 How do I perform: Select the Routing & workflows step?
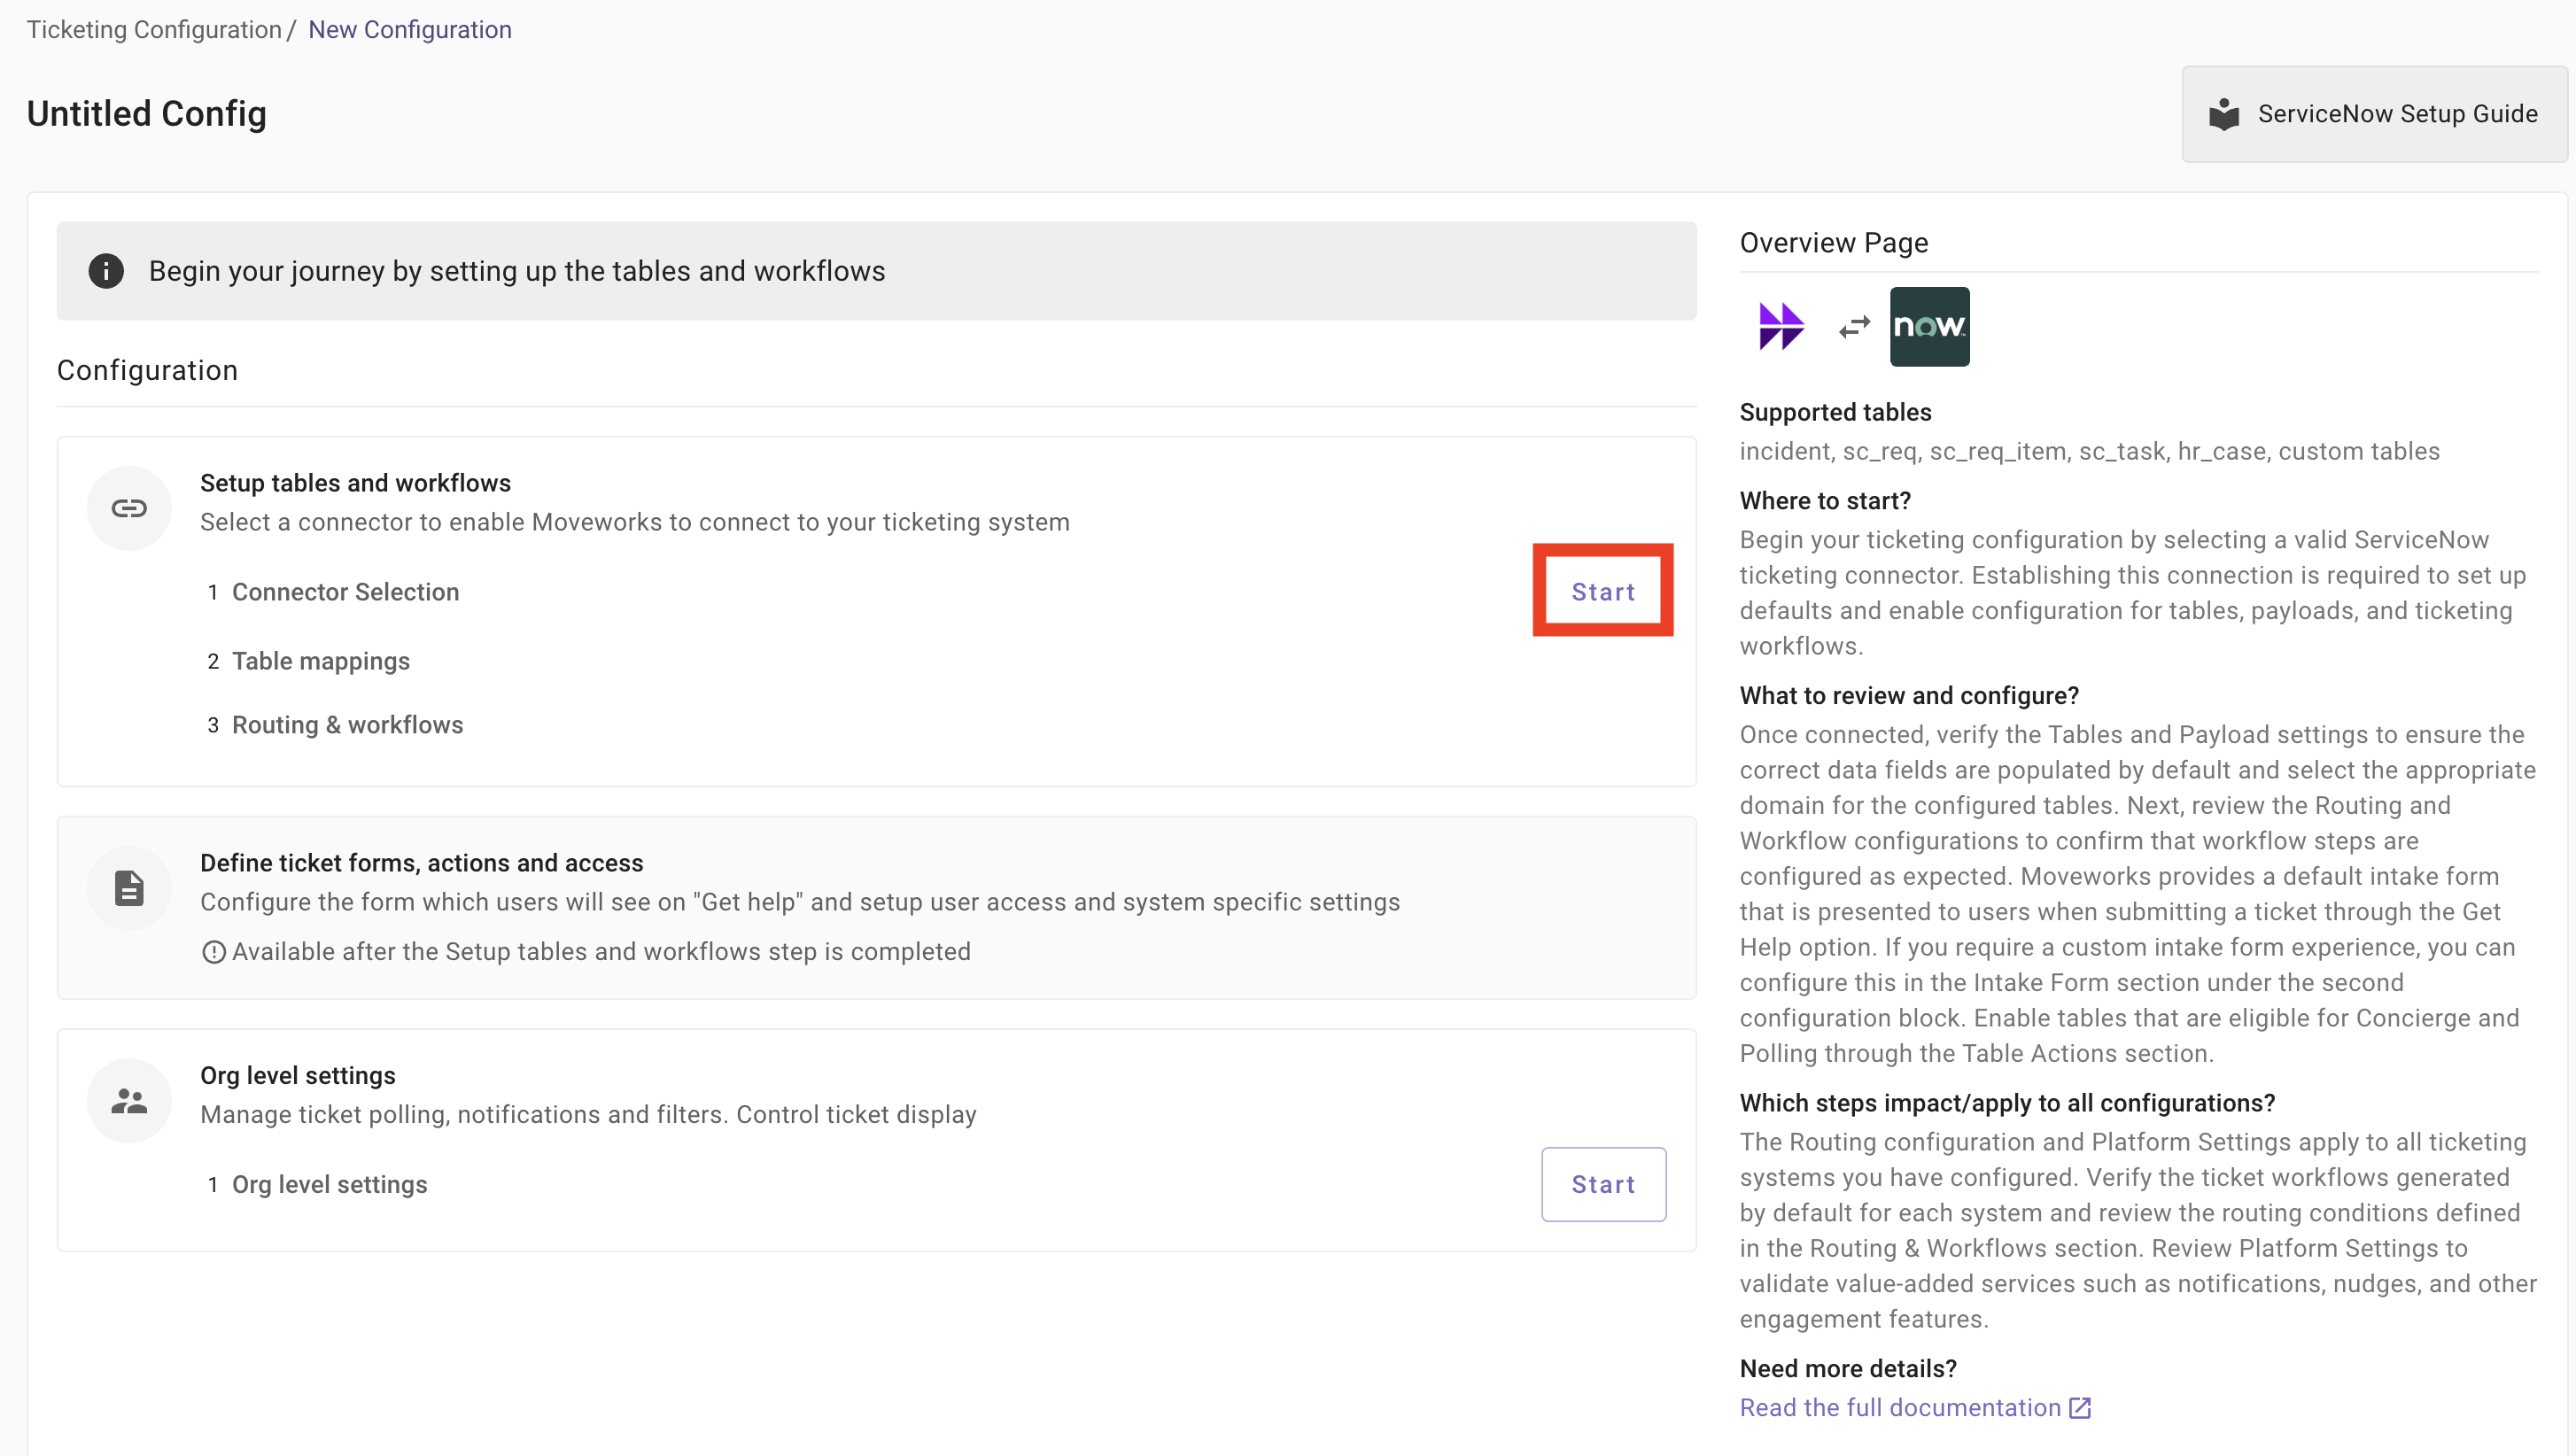347,725
